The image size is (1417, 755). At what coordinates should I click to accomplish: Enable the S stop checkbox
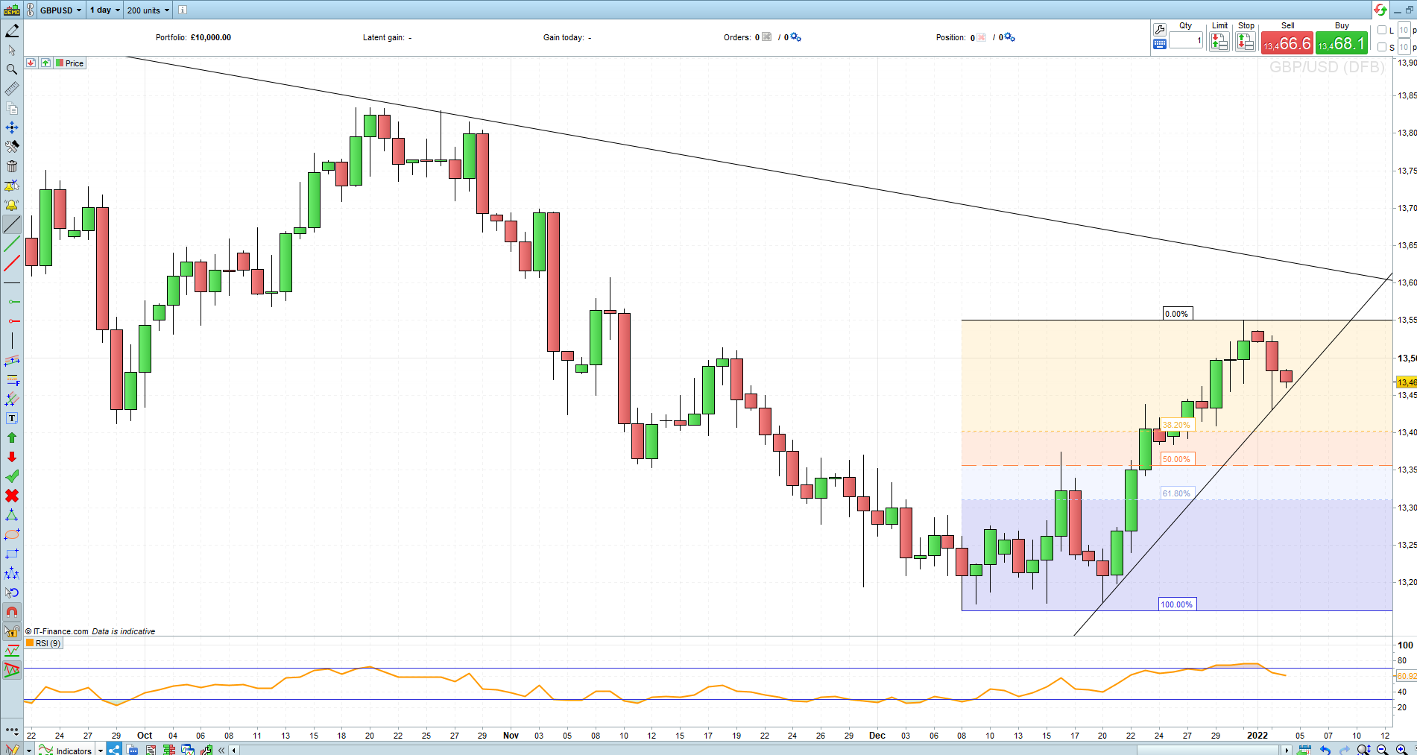1382,47
